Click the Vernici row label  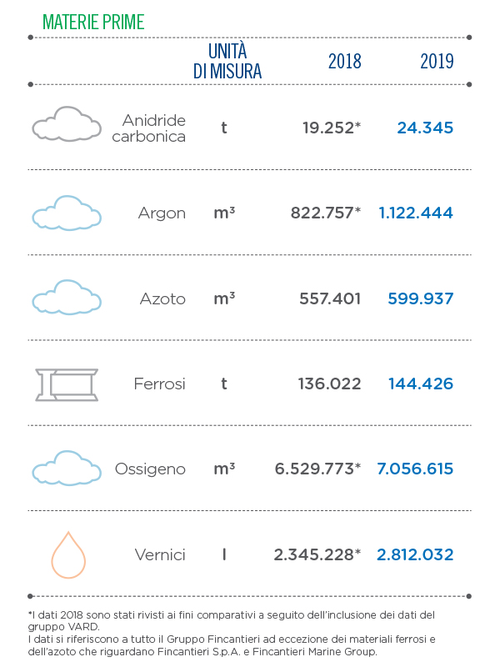pyautogui.click(x=160, y=554)
